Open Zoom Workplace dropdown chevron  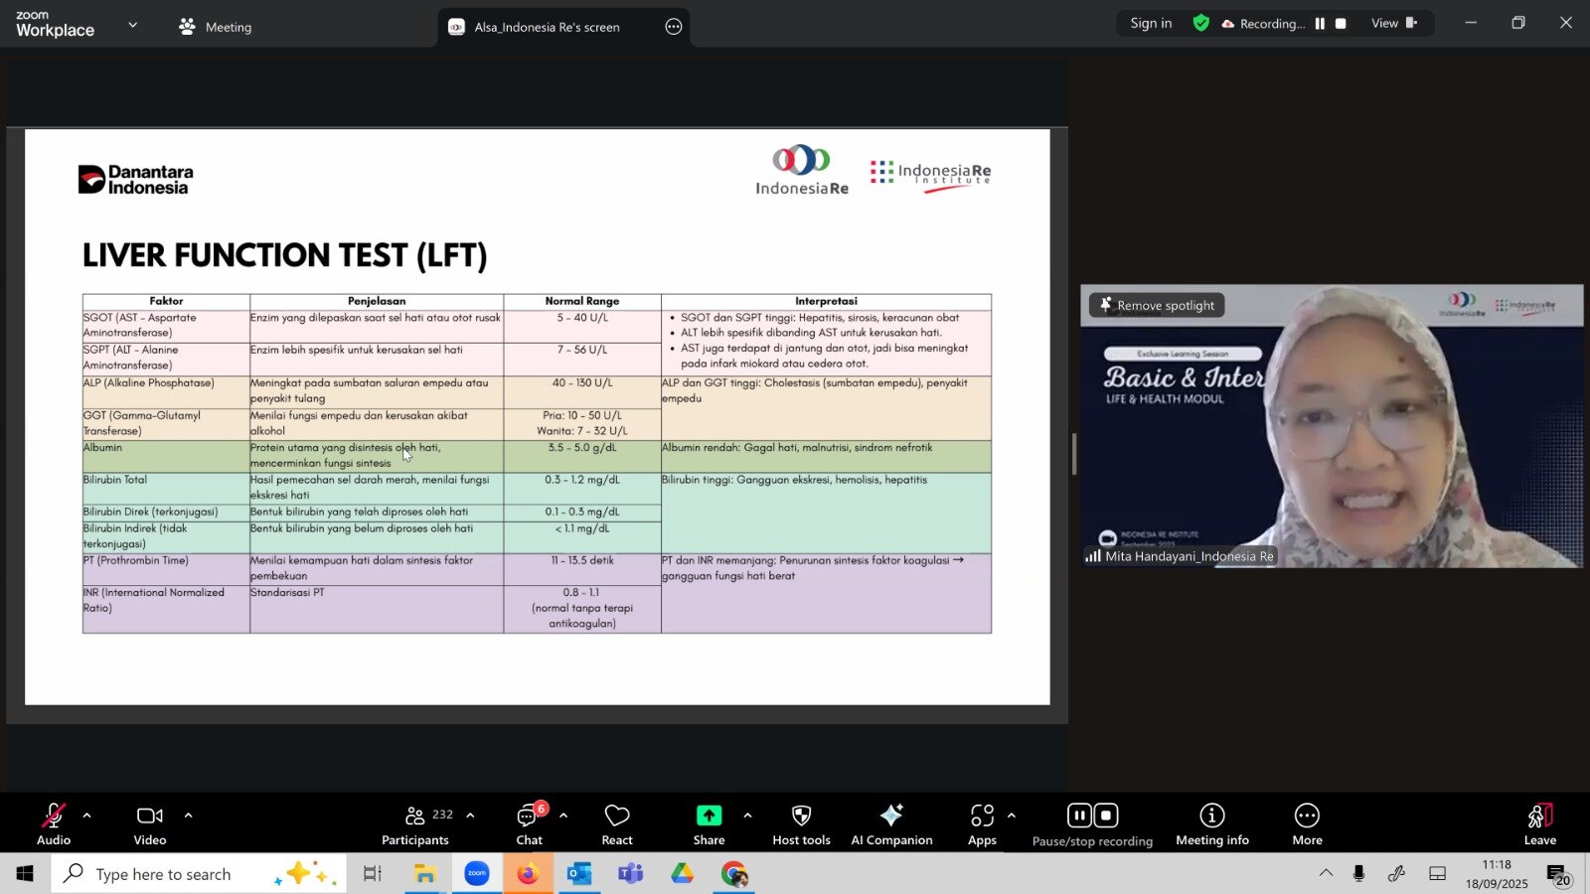(x=133, y=25)
